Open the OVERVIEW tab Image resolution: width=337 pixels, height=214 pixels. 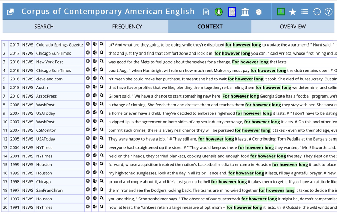[293, 27]
